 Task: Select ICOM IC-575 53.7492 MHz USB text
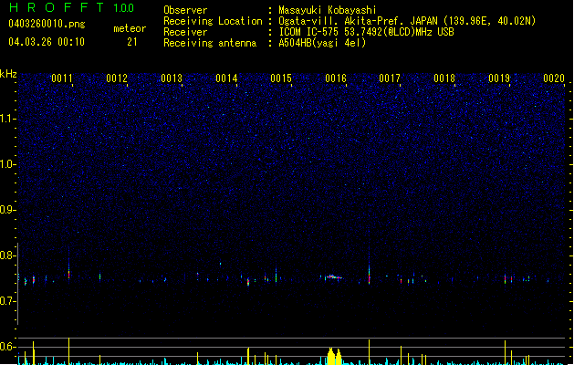point(367,32)
